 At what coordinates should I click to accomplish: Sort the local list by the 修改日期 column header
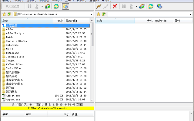point(77,21)
